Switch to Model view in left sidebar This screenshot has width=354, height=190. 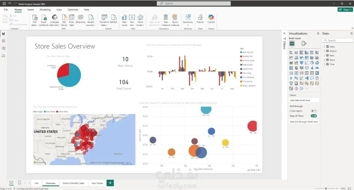4,48
